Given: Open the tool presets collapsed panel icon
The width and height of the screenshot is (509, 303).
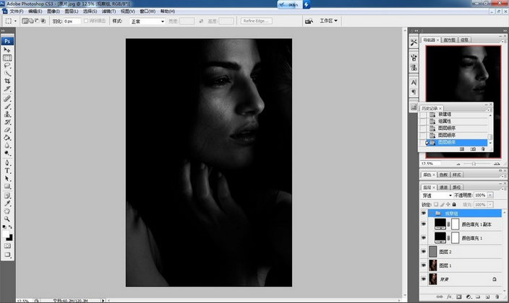Looking at the screenshot, I should coord(414,43).
